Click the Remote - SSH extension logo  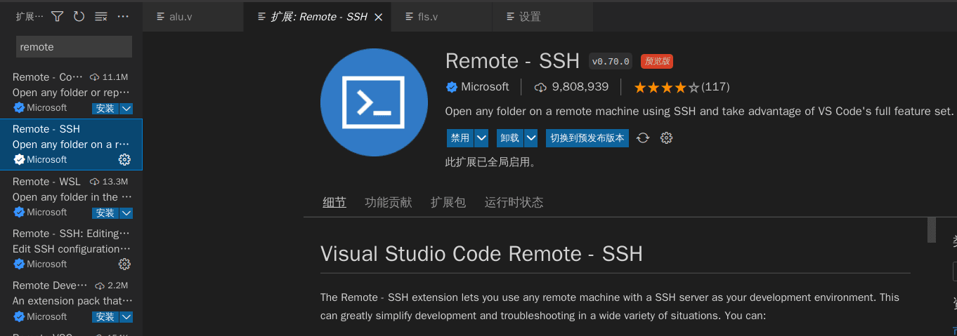click(x=374, y=102)
